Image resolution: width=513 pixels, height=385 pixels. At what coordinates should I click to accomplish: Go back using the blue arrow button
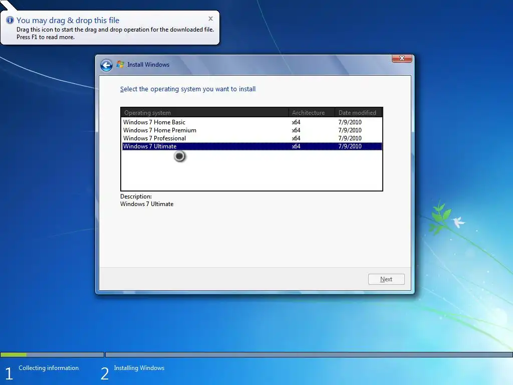tap(106, 65)
